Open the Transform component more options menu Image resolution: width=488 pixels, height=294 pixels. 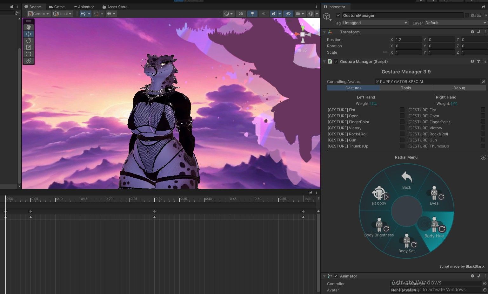[x=485, y=32]
